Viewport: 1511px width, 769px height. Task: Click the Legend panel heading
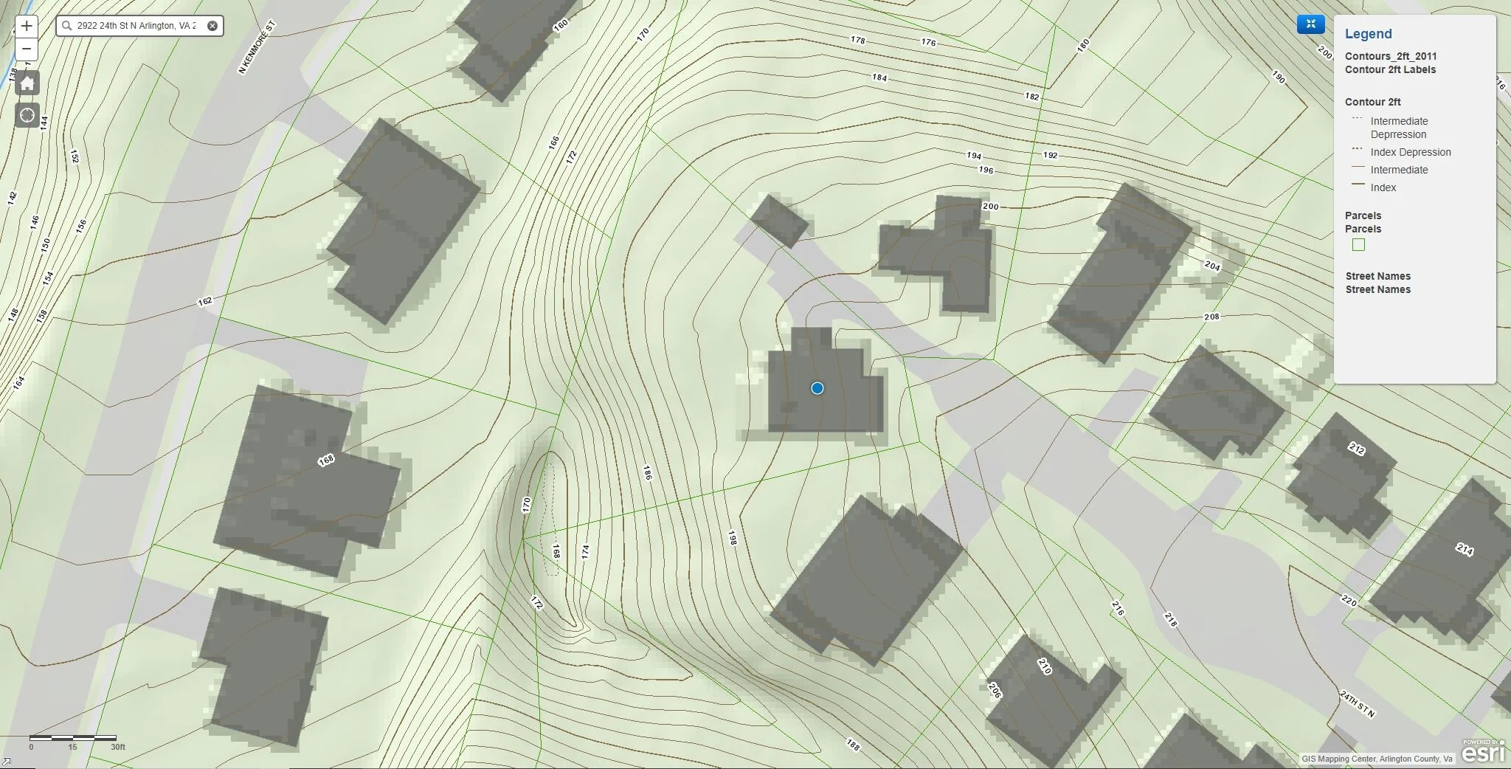pos(1368,34)
